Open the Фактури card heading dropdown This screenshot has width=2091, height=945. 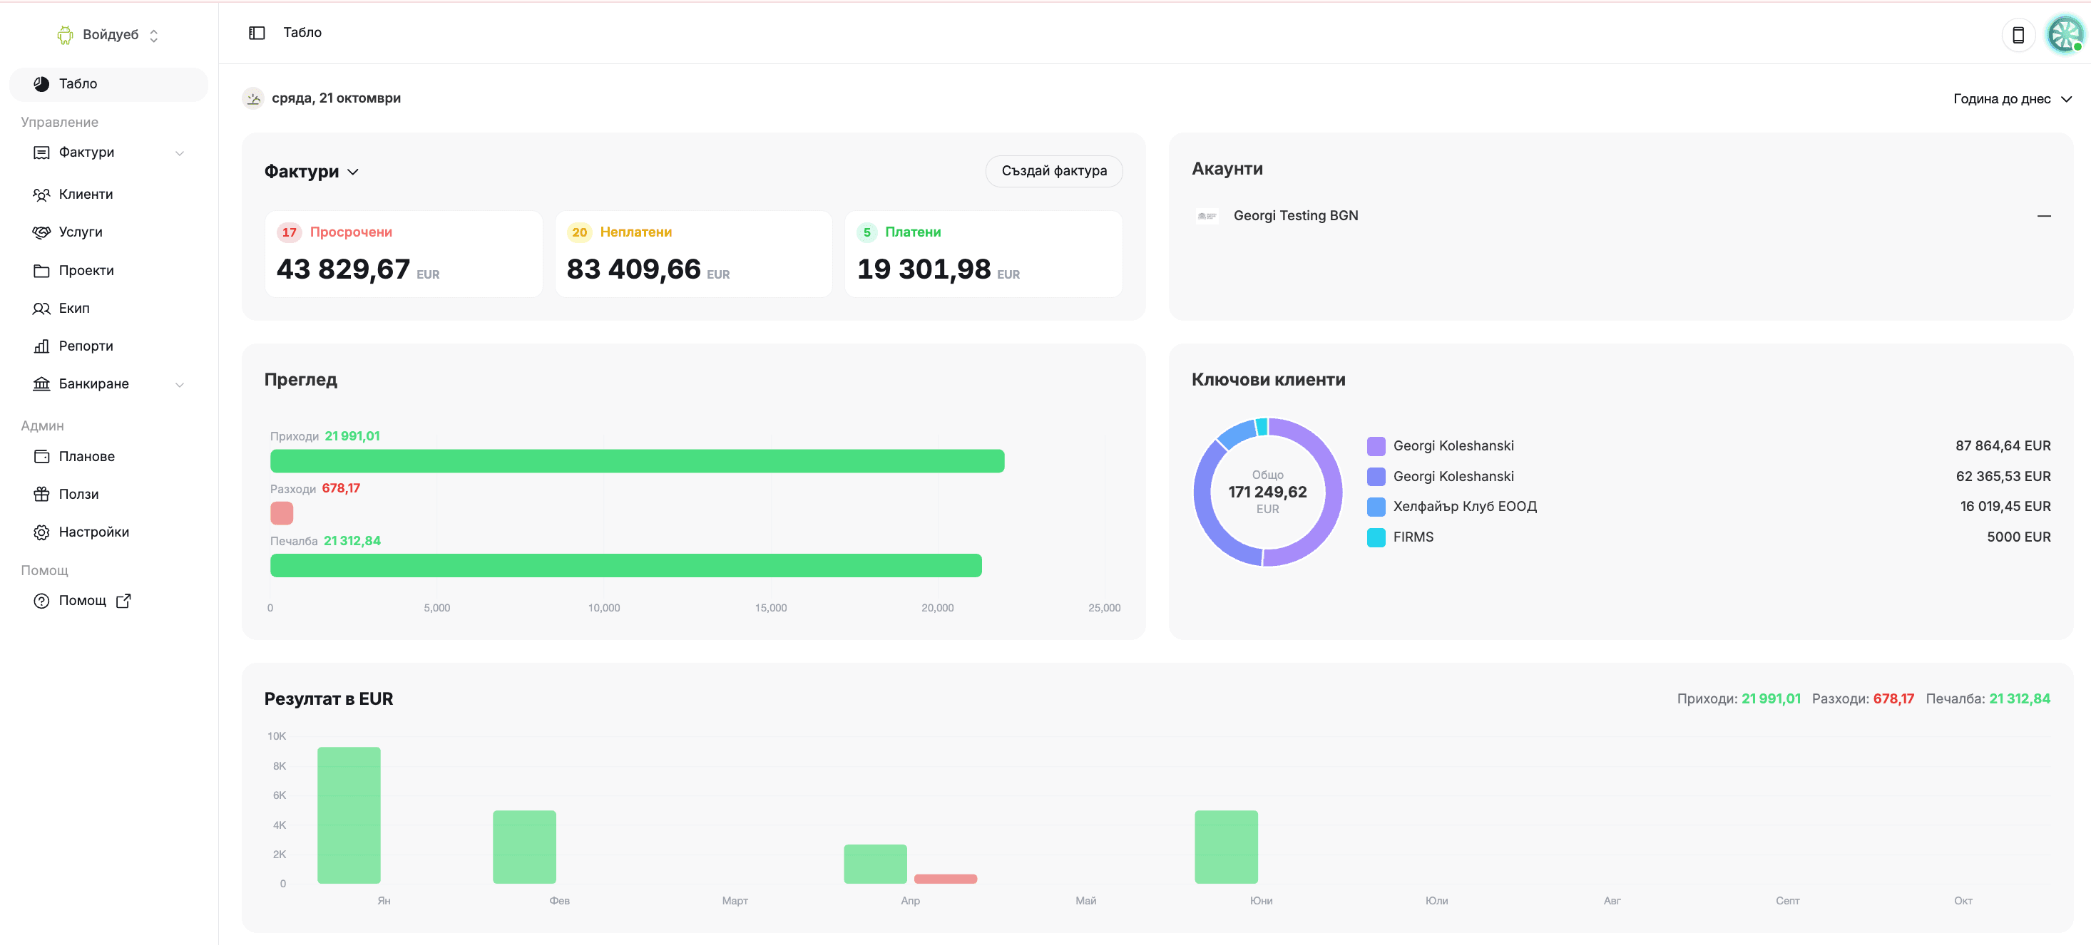point(312,172)
